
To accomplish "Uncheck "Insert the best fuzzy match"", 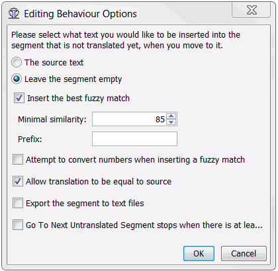I will (x=19, y=98).
